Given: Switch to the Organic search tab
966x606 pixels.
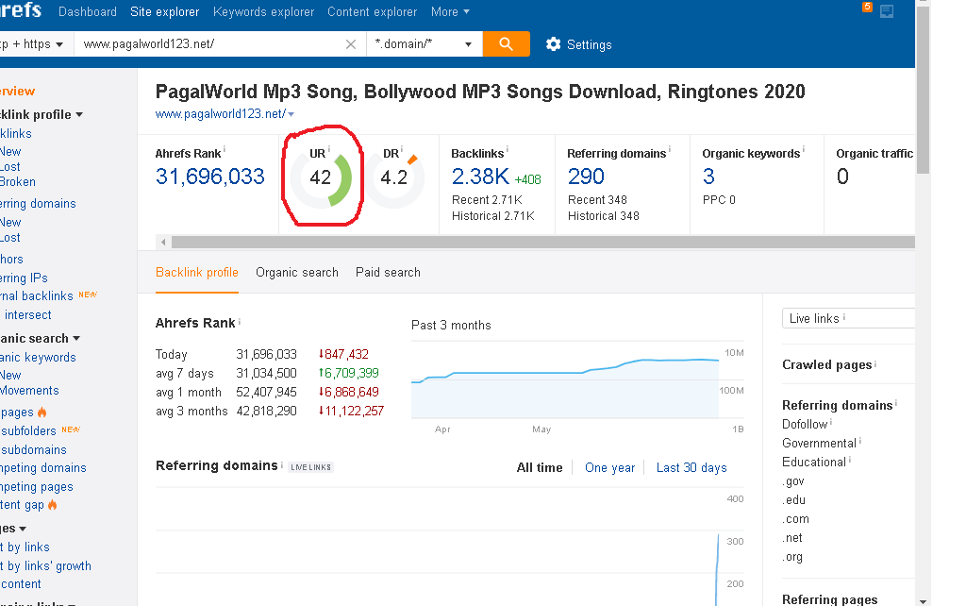Looking at the screenshot, I should coord(296,272).
